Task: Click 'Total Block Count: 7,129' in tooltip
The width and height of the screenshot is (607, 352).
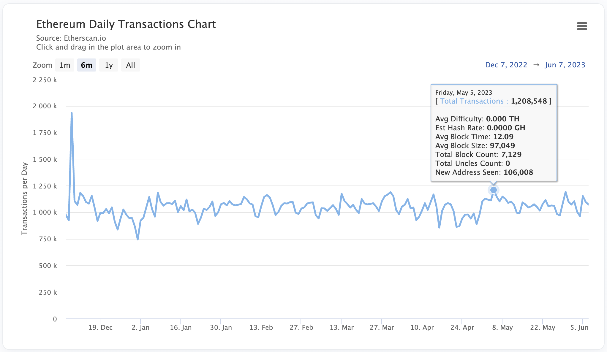Action: pyautogui.click(x=478, y=155)
